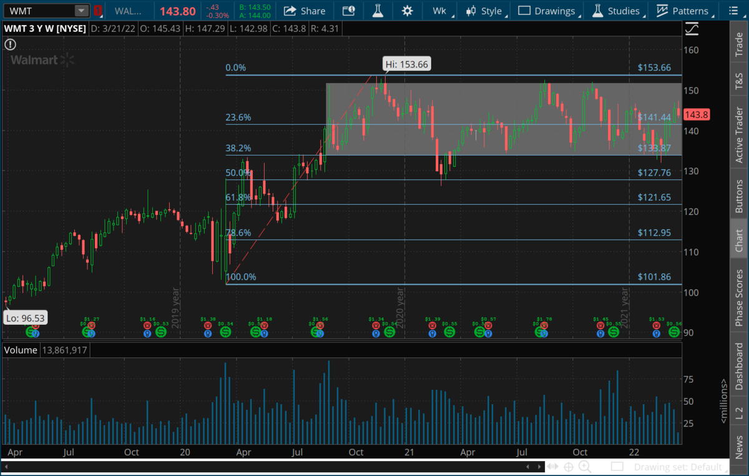The height and width of the screenshot is (476, 749).
Task: Click the last price 143.80
Action: (x=178, y=11)
